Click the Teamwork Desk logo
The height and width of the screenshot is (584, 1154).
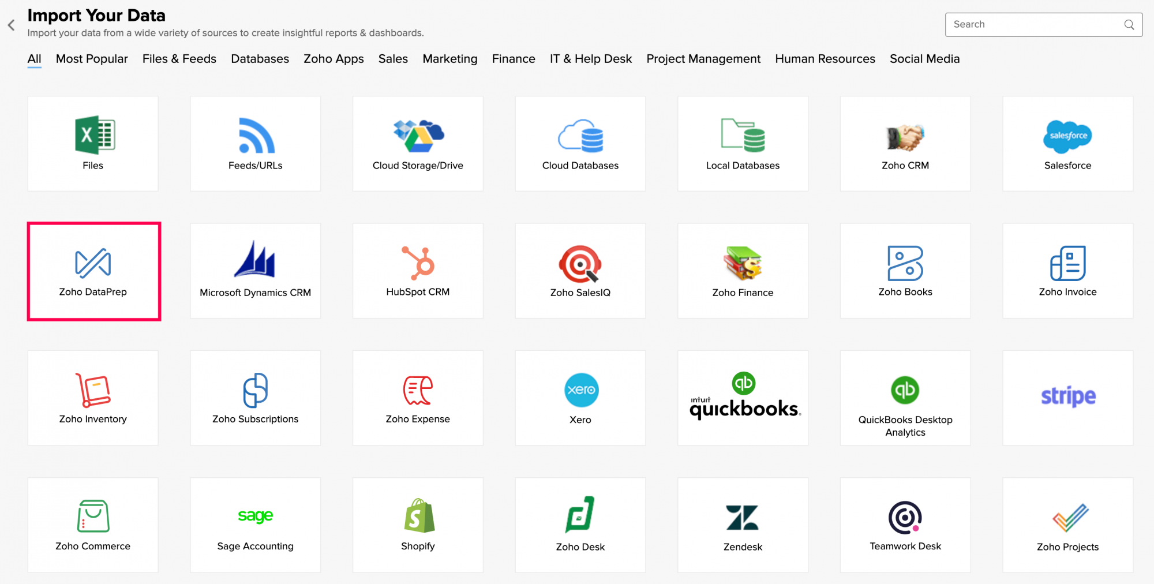[x=905, y=517]
